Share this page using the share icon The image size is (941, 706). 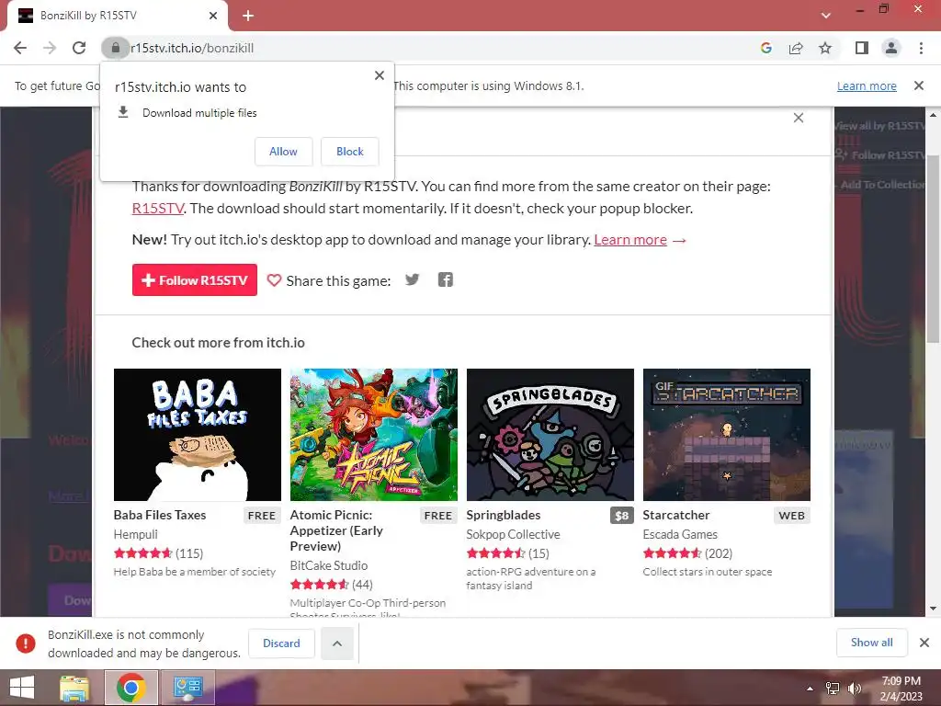coord(796,48)
